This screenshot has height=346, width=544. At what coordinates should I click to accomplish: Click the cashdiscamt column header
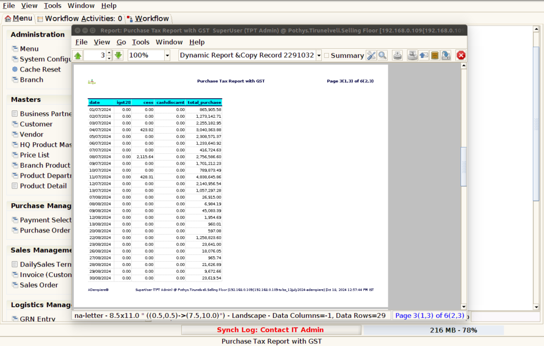tap(170, 102)
